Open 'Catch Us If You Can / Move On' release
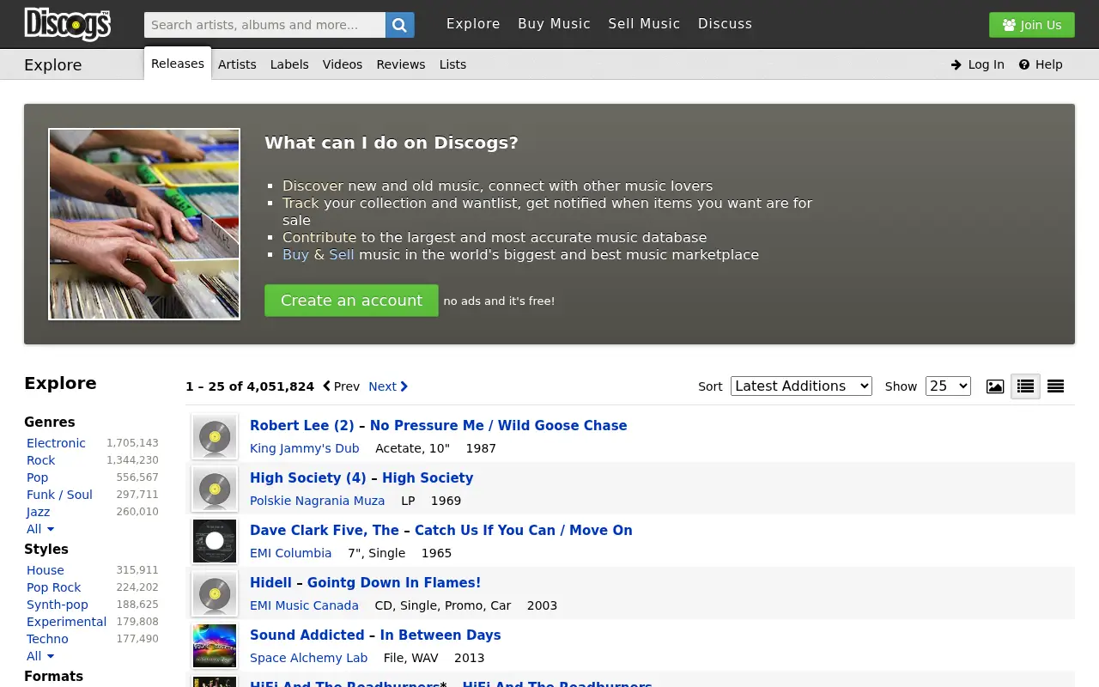 point(524,531)
